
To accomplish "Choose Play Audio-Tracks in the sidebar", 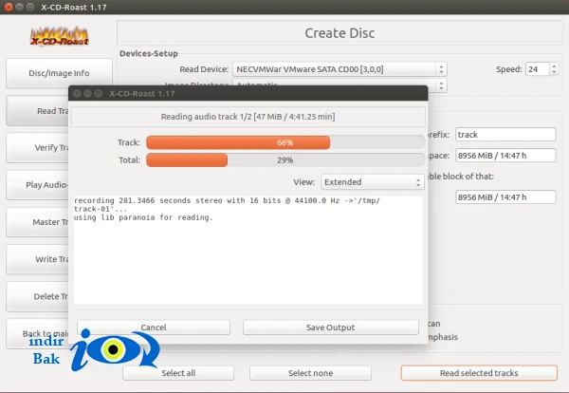I will (x=37, y=184).
